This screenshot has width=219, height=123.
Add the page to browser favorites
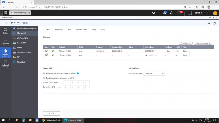click(190, 7)
